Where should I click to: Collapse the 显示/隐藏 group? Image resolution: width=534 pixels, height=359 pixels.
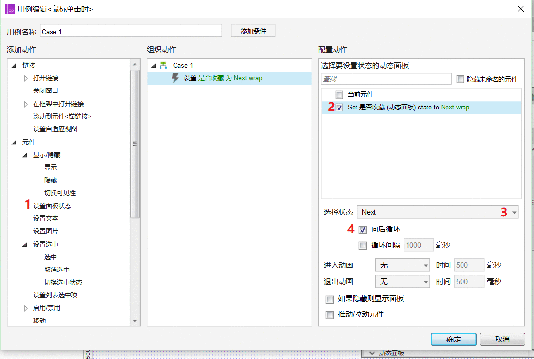[25, 155]
